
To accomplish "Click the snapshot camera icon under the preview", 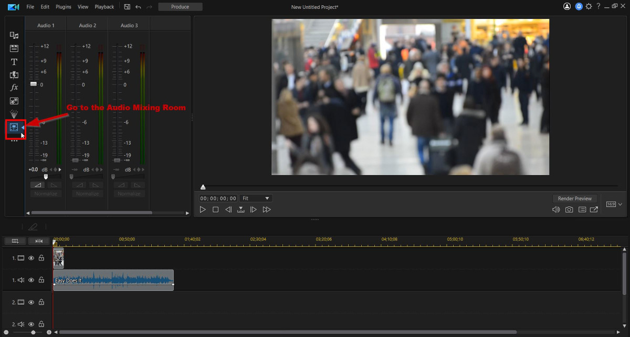I will [569, 209].
